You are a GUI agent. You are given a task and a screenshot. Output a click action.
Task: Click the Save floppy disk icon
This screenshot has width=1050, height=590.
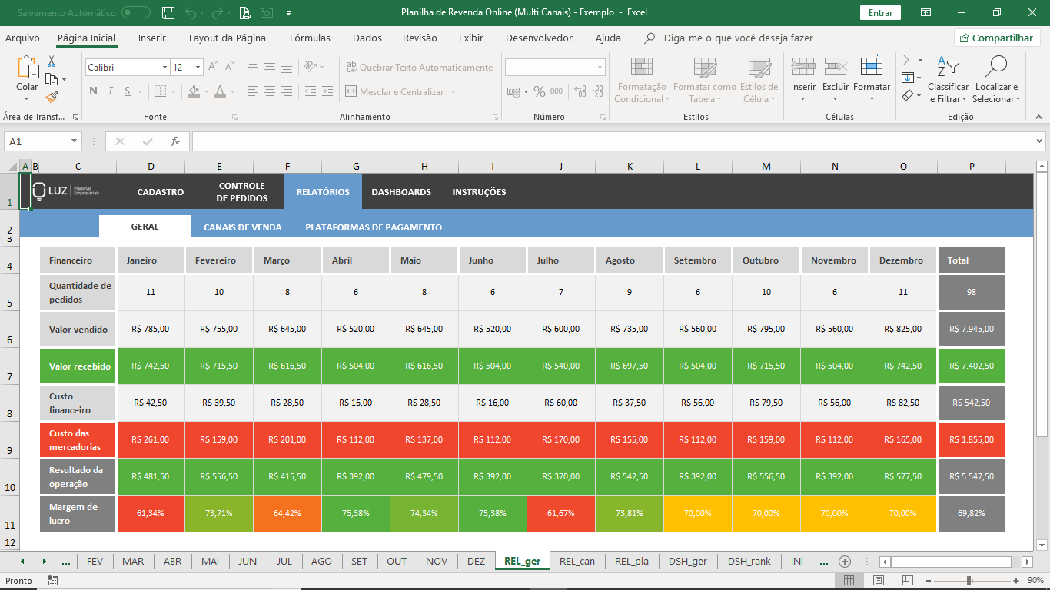tap(168, 13)
